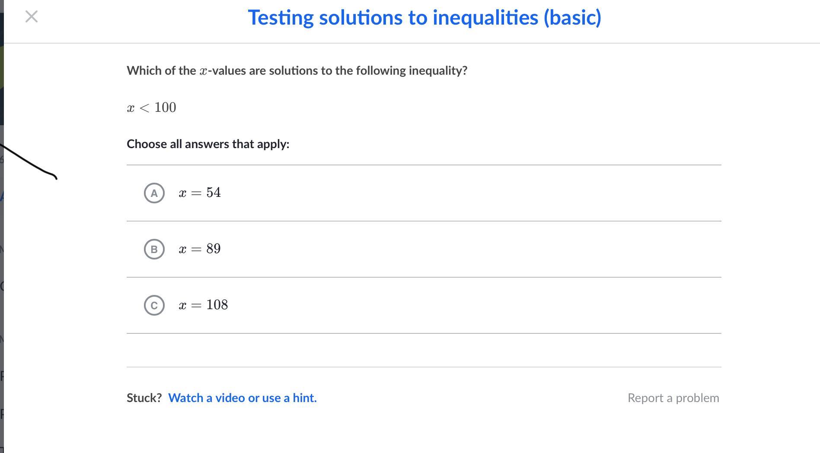Click the 'Report a problem' link
Image resolution: width=820 pixels, height=453 pixels.
[x=673, y=398]
